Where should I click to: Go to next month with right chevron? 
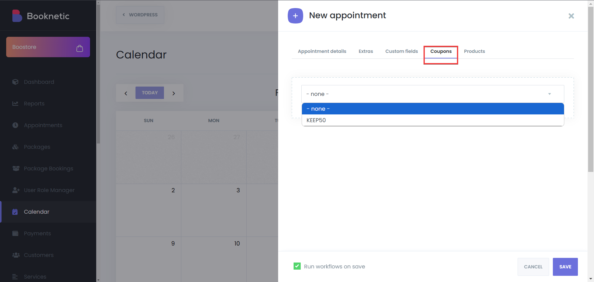(x=174, y=93)
